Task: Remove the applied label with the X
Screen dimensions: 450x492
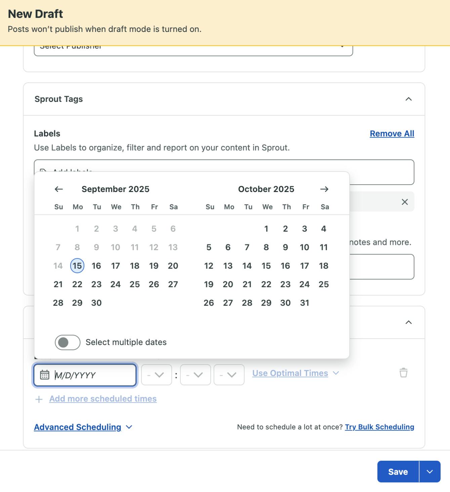Action: pos(405,201)
